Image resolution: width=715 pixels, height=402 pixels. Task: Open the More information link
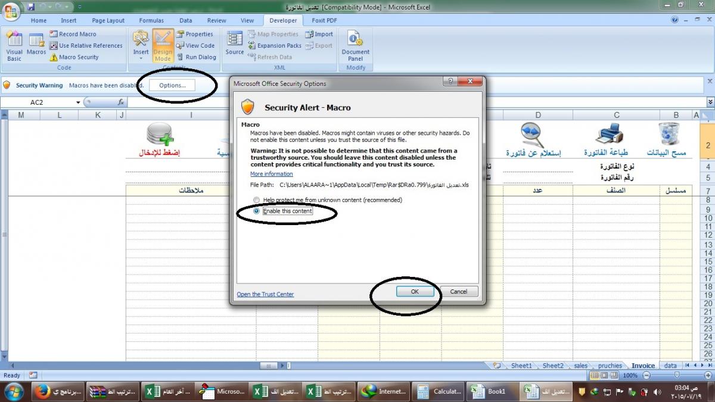[272, 174]
